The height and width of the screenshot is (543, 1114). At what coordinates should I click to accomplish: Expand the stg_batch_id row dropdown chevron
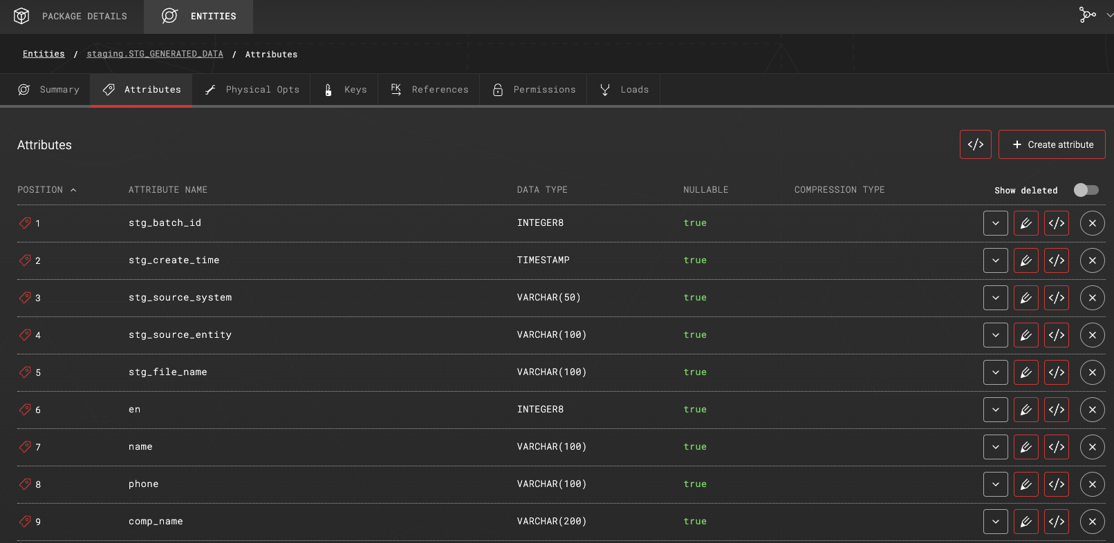tap(995, 223)
